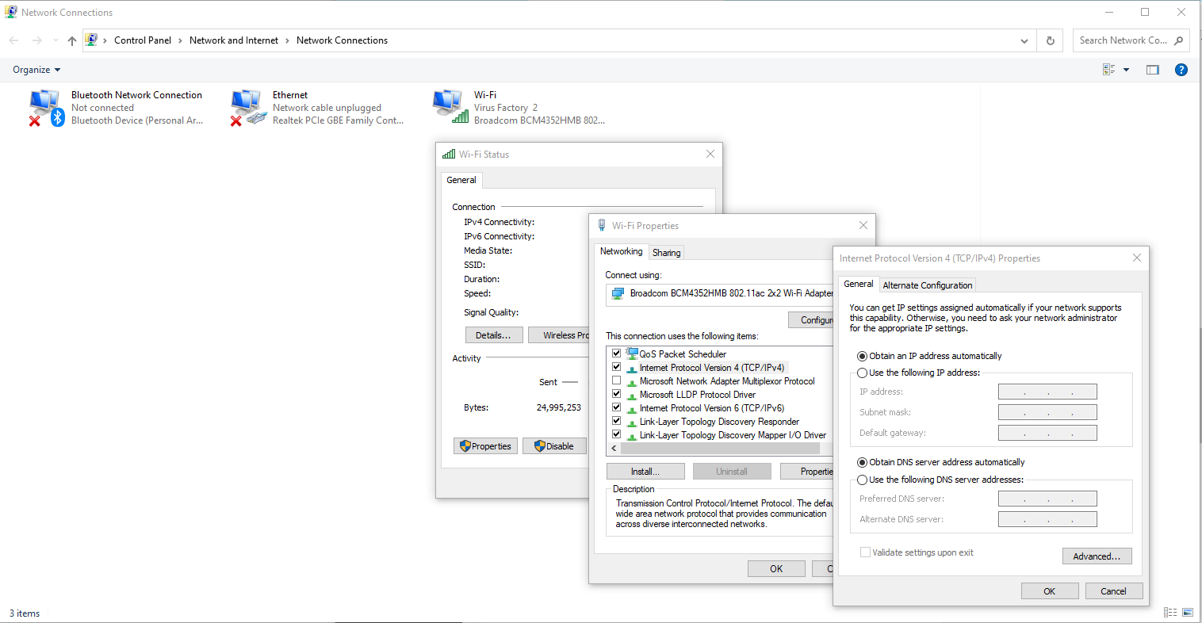The height and width of the screenshot is (623, 1202).
Task: Click the Help question mark icon
Action: [x=1181, y=70]
